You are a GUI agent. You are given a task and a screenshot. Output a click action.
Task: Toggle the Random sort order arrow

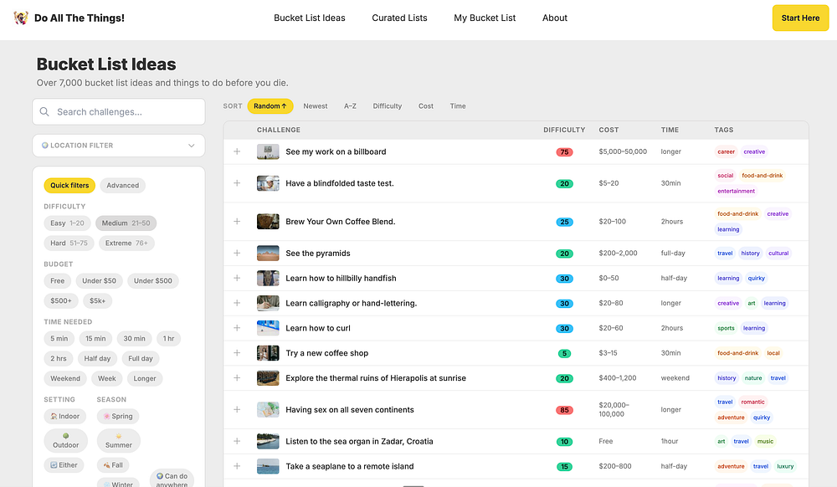[x=284, y=106]
